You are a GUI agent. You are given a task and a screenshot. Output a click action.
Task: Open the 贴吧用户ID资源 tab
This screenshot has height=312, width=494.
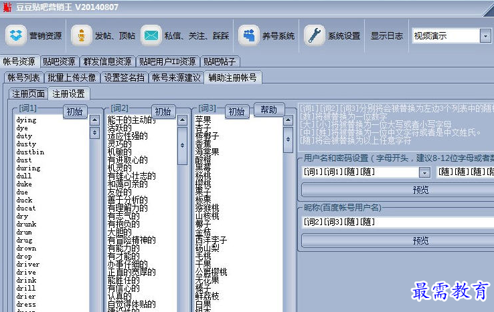click(x=167, y=61)
